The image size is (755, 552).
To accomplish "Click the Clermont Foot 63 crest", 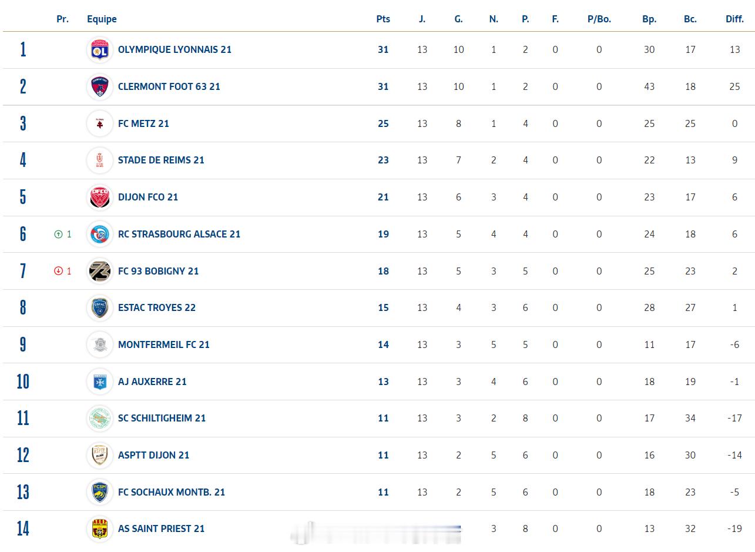I will [x=100, y=87].
